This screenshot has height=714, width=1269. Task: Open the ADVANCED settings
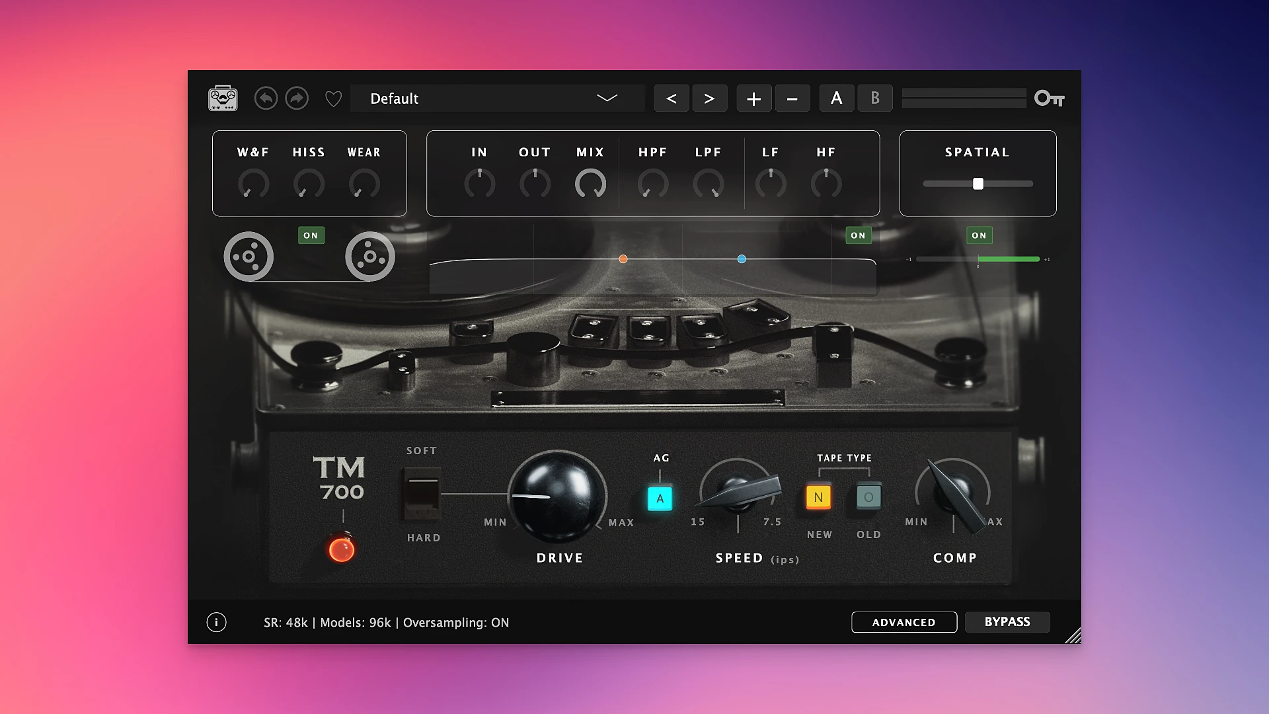click(x=904, y=622)
